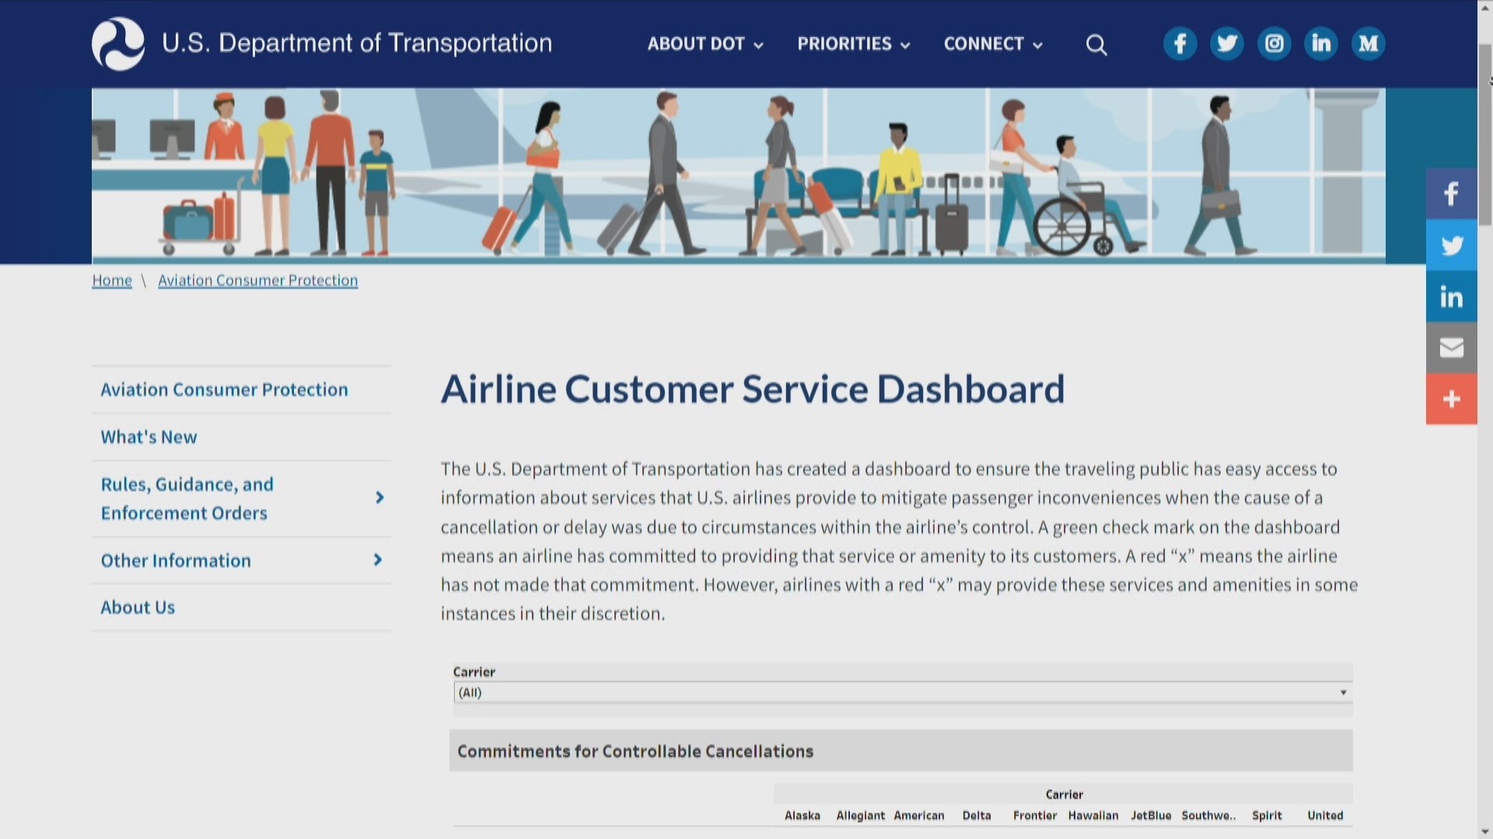Viewport: 1493px width, 839px height.
Task: Share page via side Facebook button
Action: (x=1451, y=193)
